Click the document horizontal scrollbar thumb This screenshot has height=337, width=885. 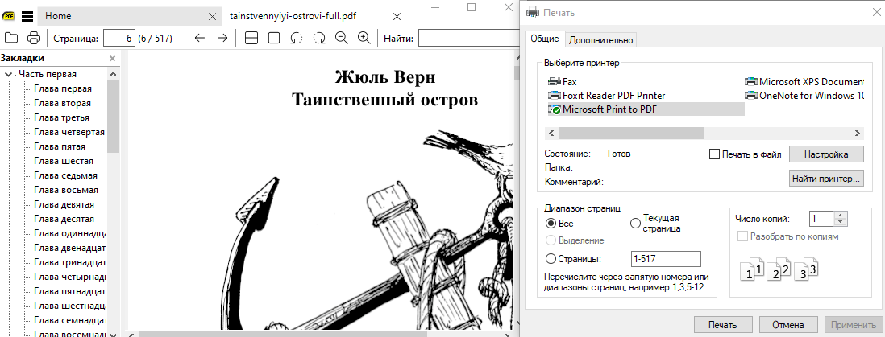tap(283, 334)
